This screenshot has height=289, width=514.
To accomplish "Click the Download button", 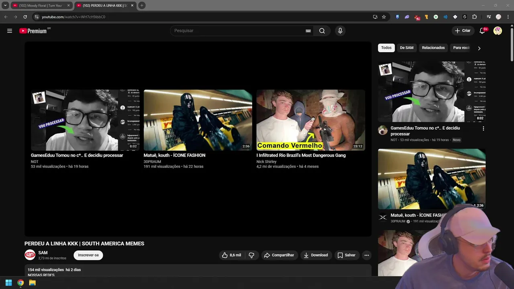I will [x=316, y=255].
